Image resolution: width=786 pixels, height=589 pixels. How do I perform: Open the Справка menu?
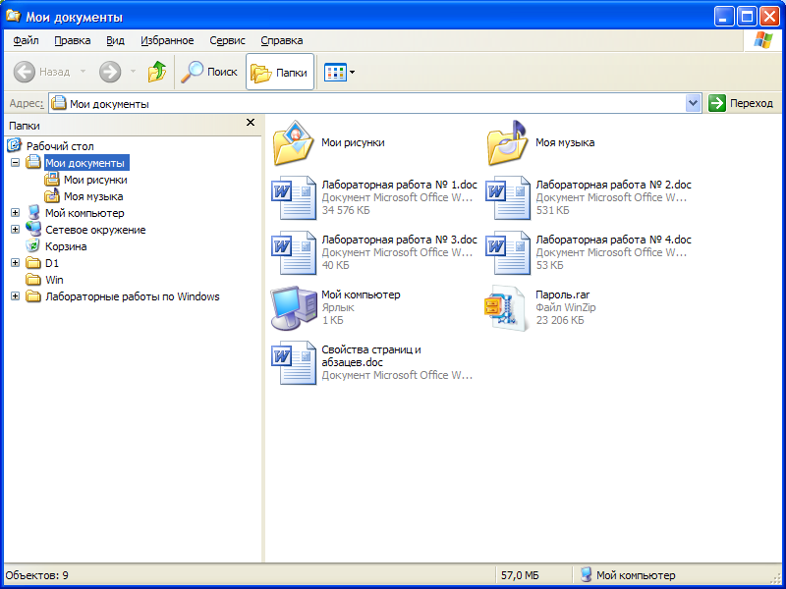[282, 40]
